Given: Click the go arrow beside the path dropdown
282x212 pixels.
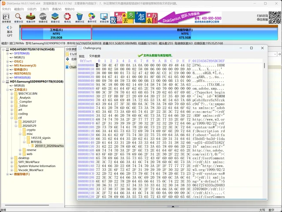Looking at the screenshot, I should pos(279,54).
